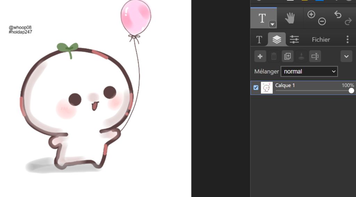Open the Mélanger blend mode dropdown
356x197 pixels.
pyautogui.click(x=309, y=71)
